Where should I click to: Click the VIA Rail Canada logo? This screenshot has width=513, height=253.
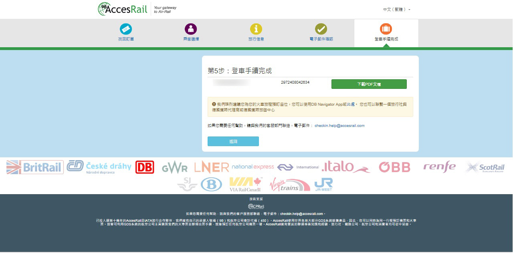pyautogui.click(x=246, y=185)
